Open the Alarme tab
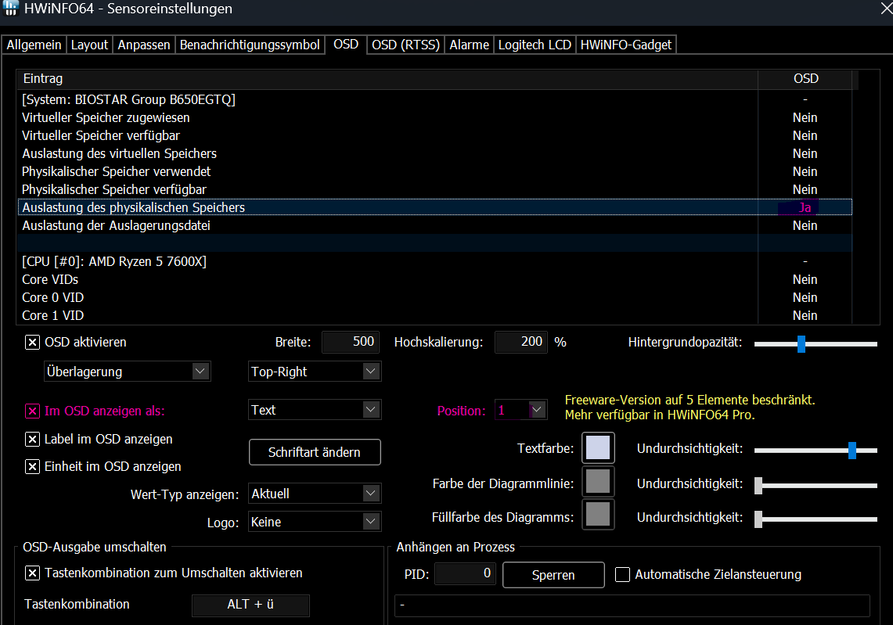This screenshot has height=625, width=893. coord(470,45)
